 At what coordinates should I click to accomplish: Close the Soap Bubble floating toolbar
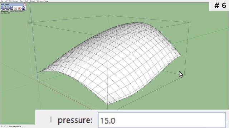click(25, 5)
